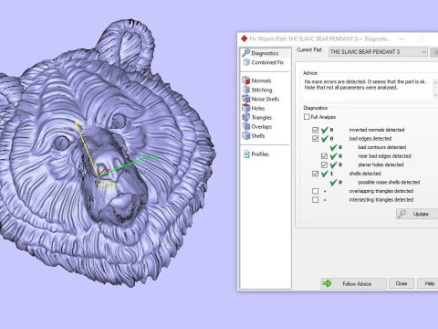Click the Close button
The width and height of the screenshot is (438, 329).
coord(401,283)
